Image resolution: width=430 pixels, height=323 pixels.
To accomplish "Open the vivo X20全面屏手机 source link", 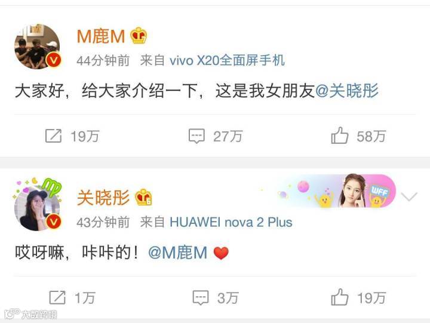I will (227, 60).
